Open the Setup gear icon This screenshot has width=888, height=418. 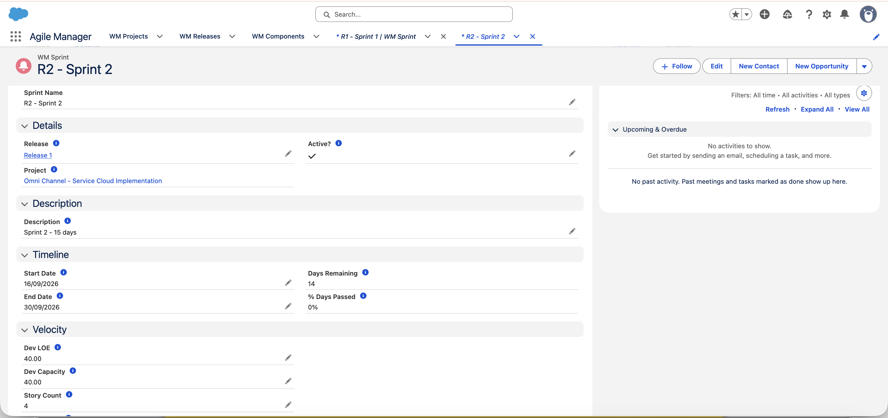(x=827, y=14)
